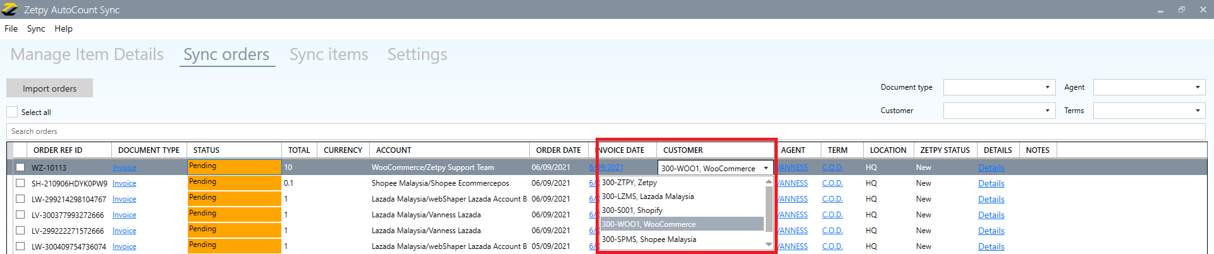
Task: Sort by the ORDER DATE column header
Action: pyautogui.click(x=558, y=150)
